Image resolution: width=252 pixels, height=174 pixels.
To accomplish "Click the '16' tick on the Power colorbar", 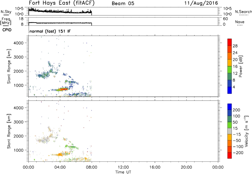I will [x=235, y=67].
